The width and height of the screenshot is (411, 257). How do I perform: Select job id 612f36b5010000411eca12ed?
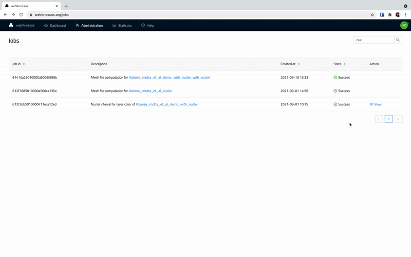point(34,104)
